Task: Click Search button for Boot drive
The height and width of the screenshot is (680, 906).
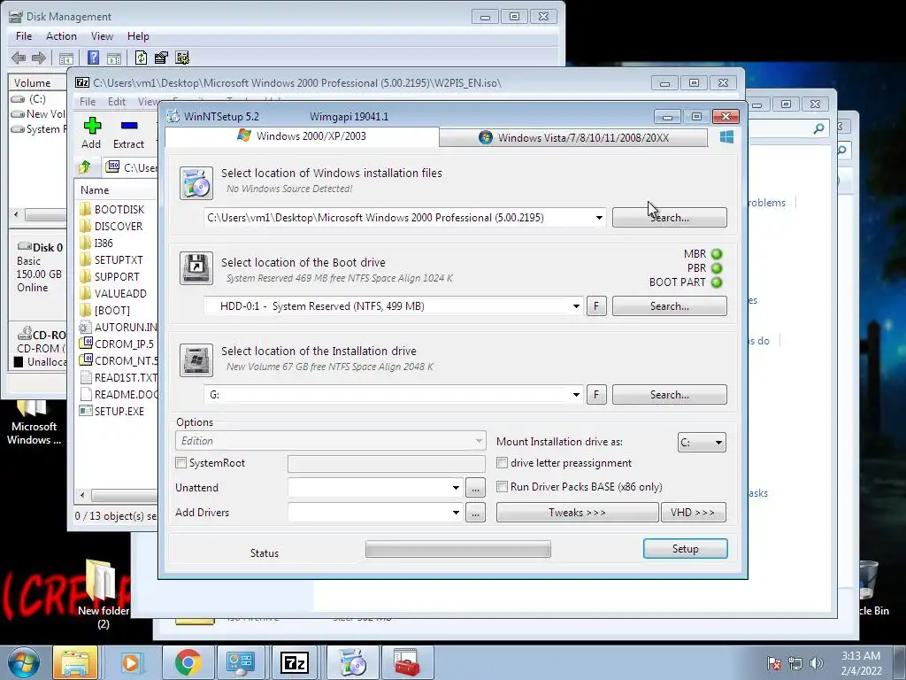Action: coord(669,306)
